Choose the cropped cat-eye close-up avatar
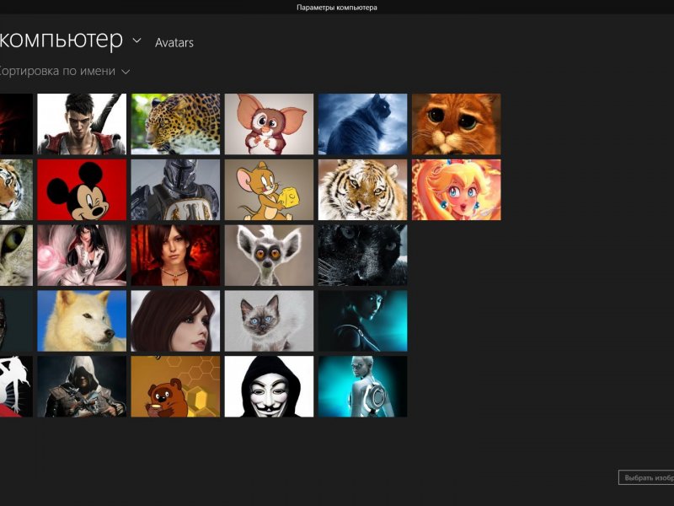Screen dimensions: 674x506 (x=16, y=256)
